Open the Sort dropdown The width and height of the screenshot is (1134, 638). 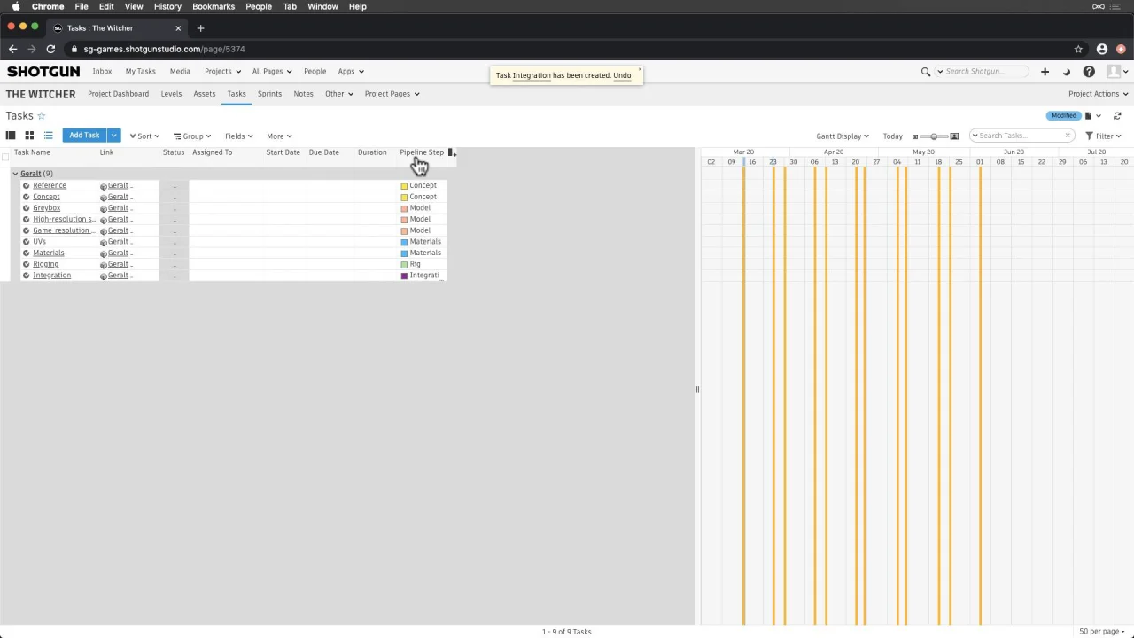click(144, 136)
